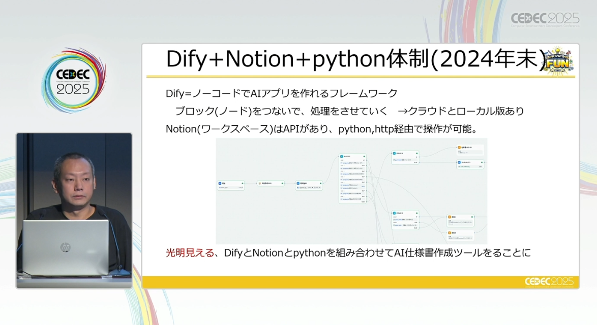This screenshot has height=325, width=597.
Task: Click the text '→クラウドとローカル版あり'
Action: 461,111
